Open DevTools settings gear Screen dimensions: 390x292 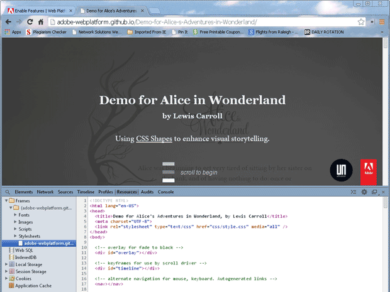[364, 192]
